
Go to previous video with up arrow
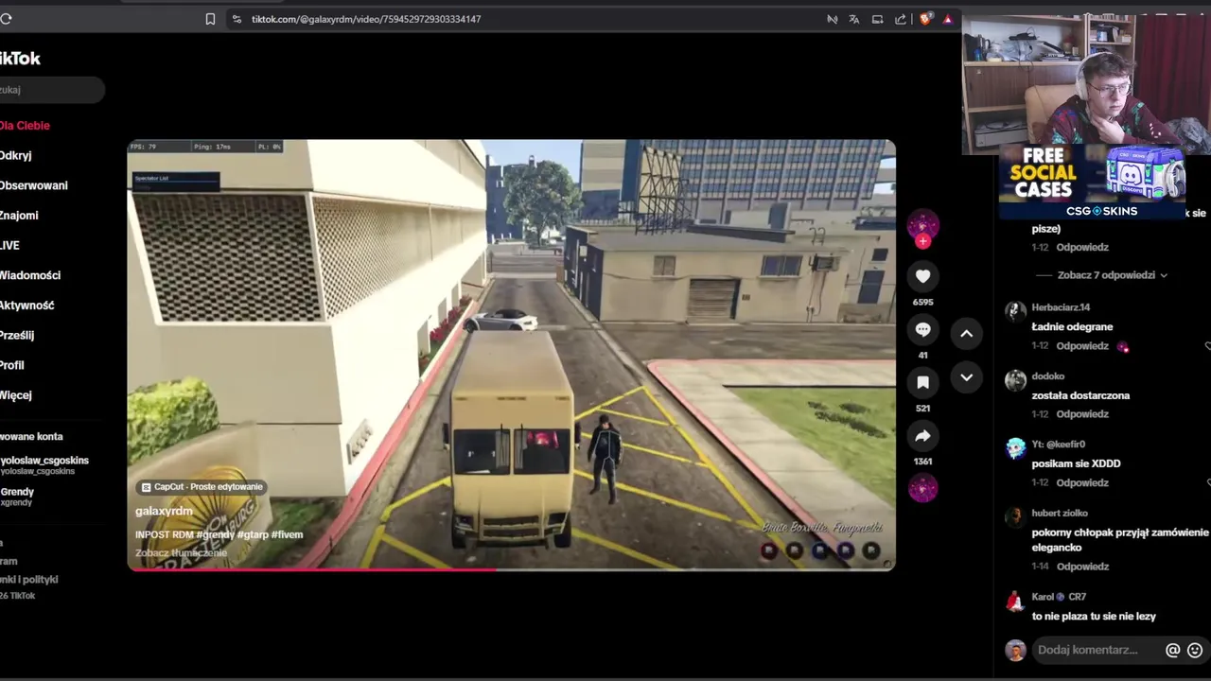[x=966, y=333]
